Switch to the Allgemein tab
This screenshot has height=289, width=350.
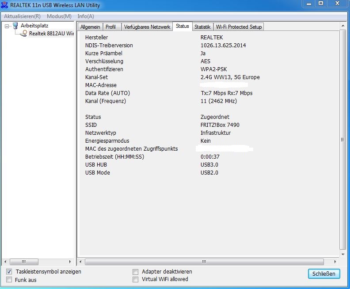(x=90, y=27)
